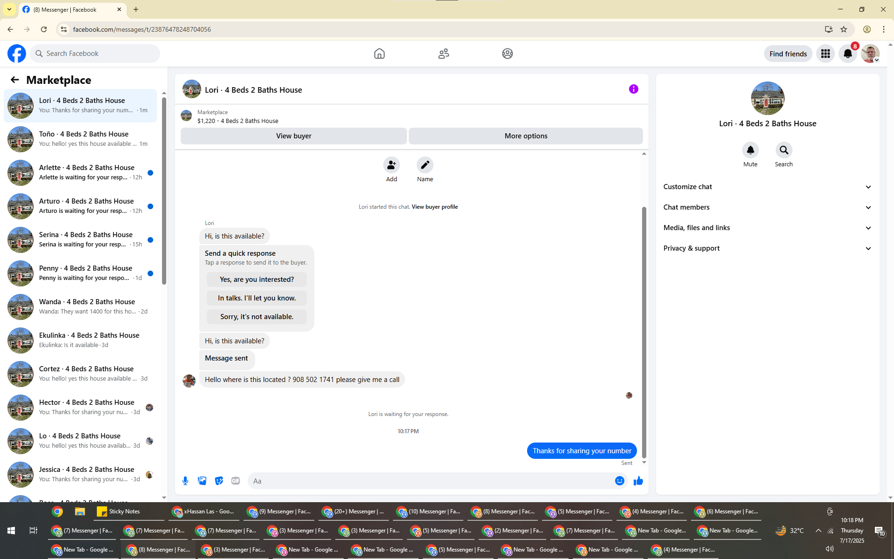The image size is (894, 559).
Task: Add people to the chat
Action: pyautogui.click(x=392, y=165)
